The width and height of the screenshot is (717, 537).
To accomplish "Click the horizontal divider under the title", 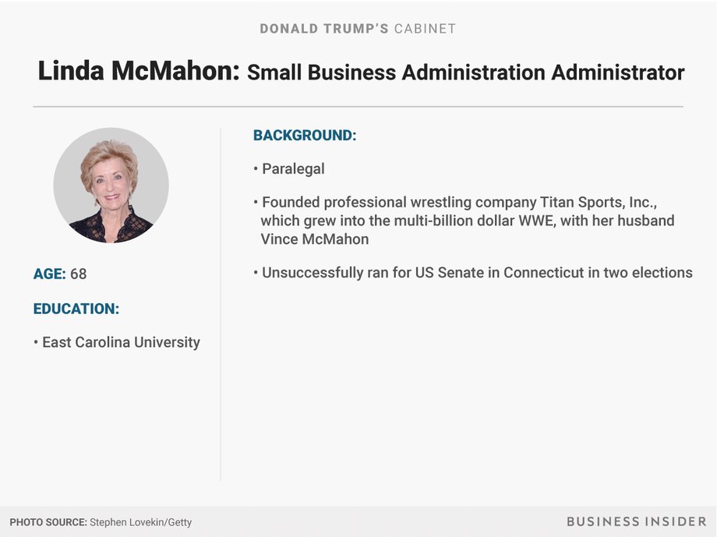I will point(358,107).
